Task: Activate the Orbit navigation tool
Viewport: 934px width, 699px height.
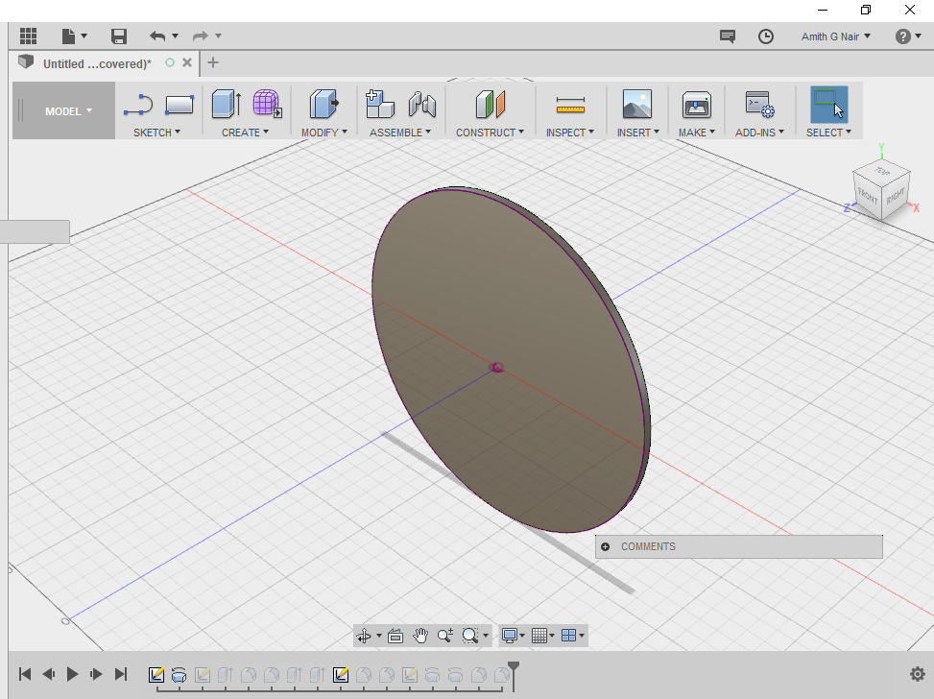Action: [x=364, y=636]
